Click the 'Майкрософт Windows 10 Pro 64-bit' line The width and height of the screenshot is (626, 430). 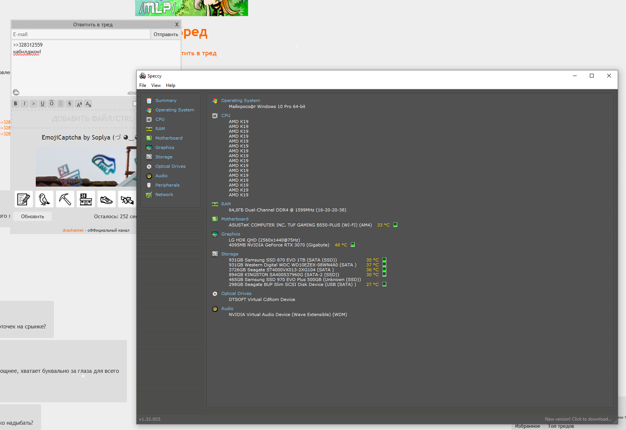(x=267, y=106)
